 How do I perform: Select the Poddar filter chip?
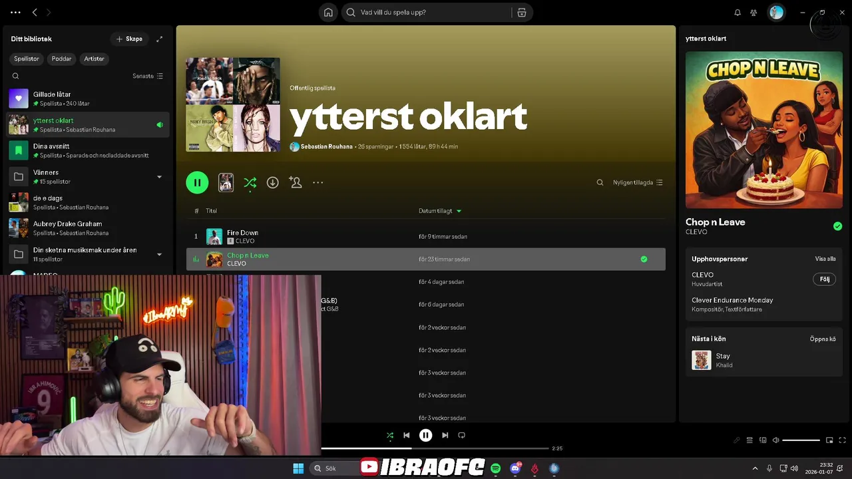pyautogui.click(x=61, y=59)
